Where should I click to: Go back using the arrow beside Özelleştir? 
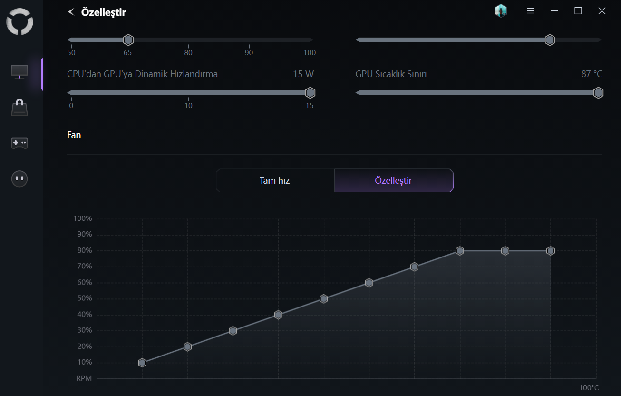click(71, 12)
